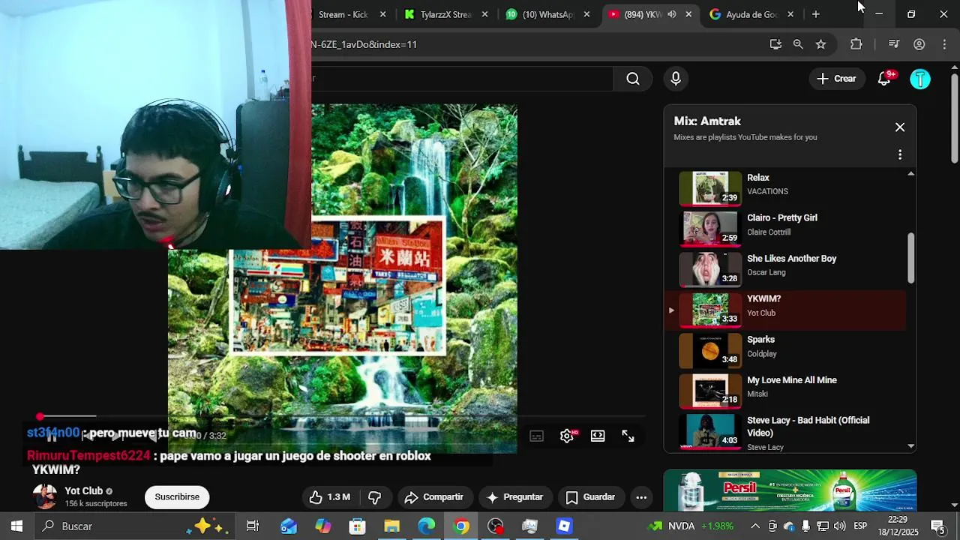Screen dimensions: 960x540
Task: Open the Chrome profile icon
Action: [919, 44]
